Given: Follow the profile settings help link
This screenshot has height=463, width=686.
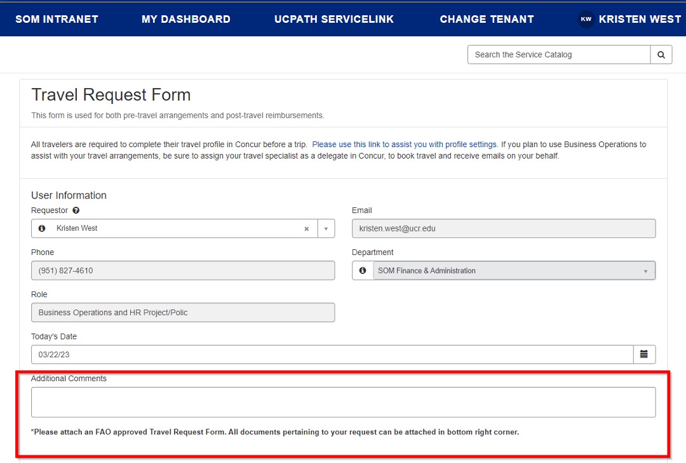Looking at the screenshot, I should (x=405, y=145).
